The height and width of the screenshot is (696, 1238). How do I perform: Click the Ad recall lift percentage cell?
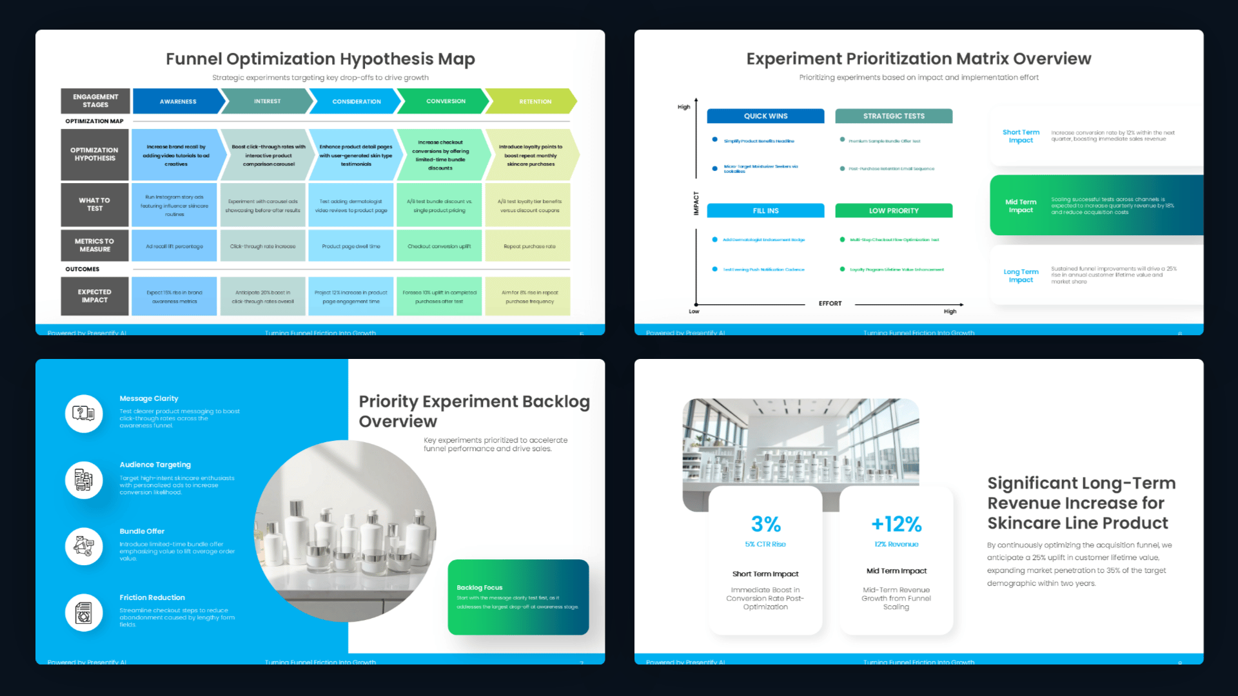coord(174,246)
